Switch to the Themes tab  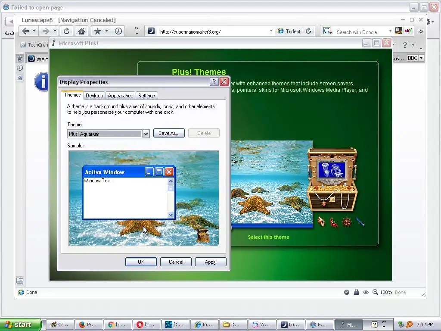tap(72, 95)
